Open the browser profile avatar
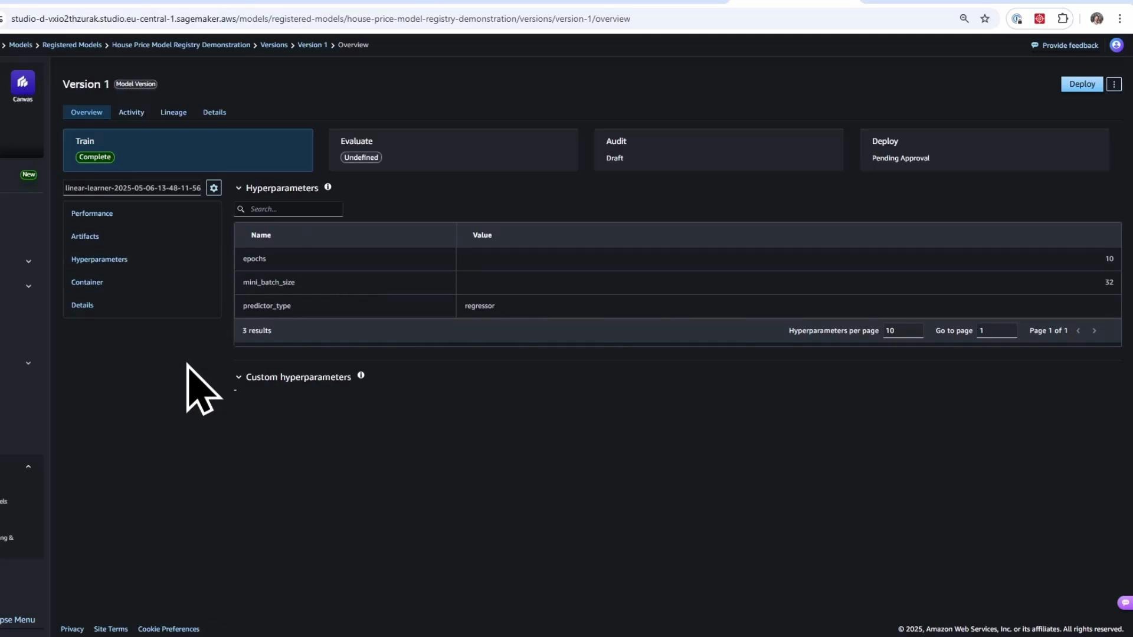 tap(1097, 19)
